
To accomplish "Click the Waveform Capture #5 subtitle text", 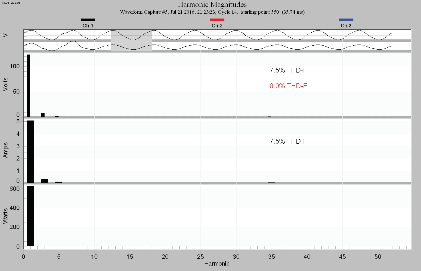I will [212, 12].
